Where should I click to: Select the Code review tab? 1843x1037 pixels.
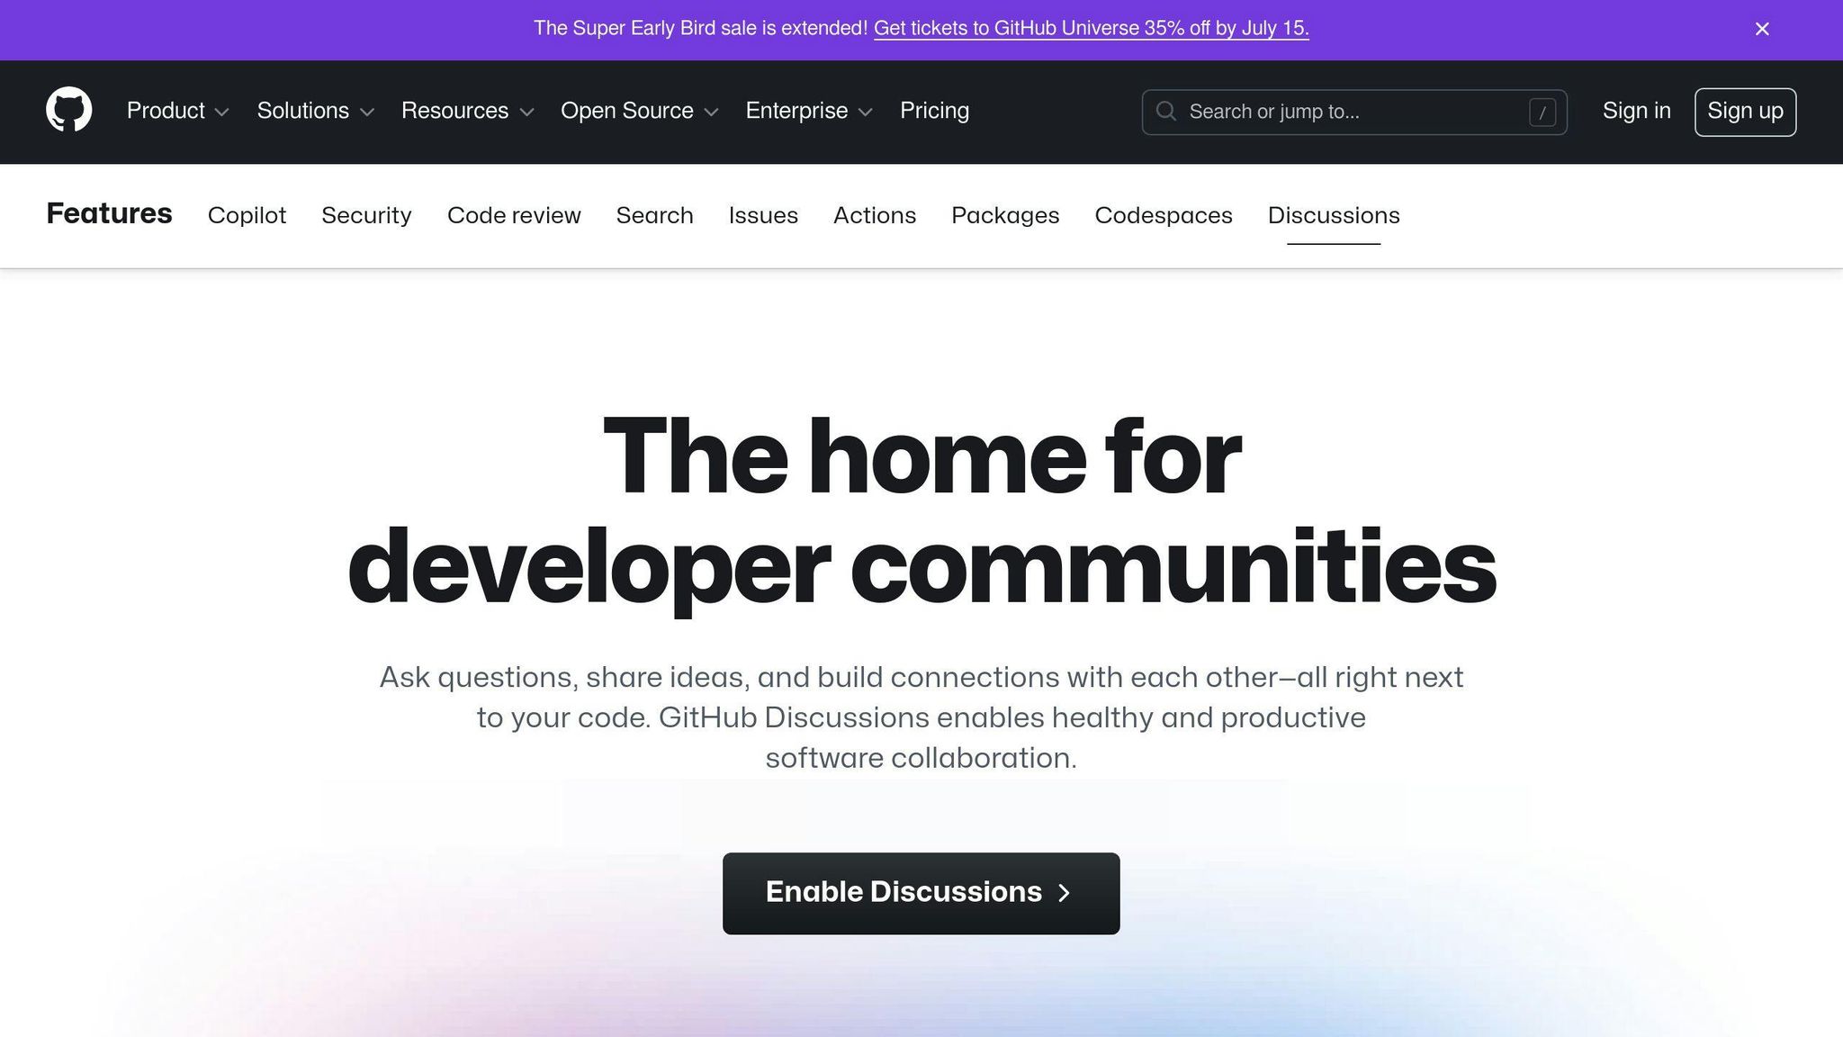click(513, 215)
